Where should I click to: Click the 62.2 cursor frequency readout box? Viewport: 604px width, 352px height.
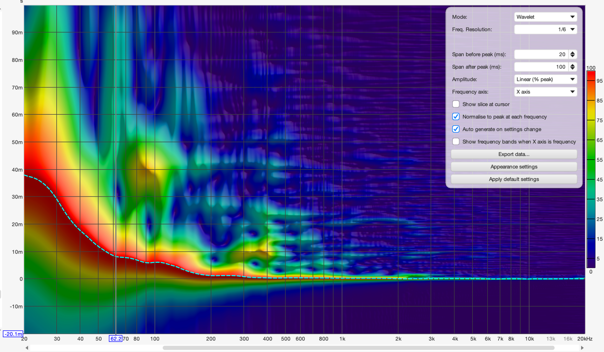(116, 338)
